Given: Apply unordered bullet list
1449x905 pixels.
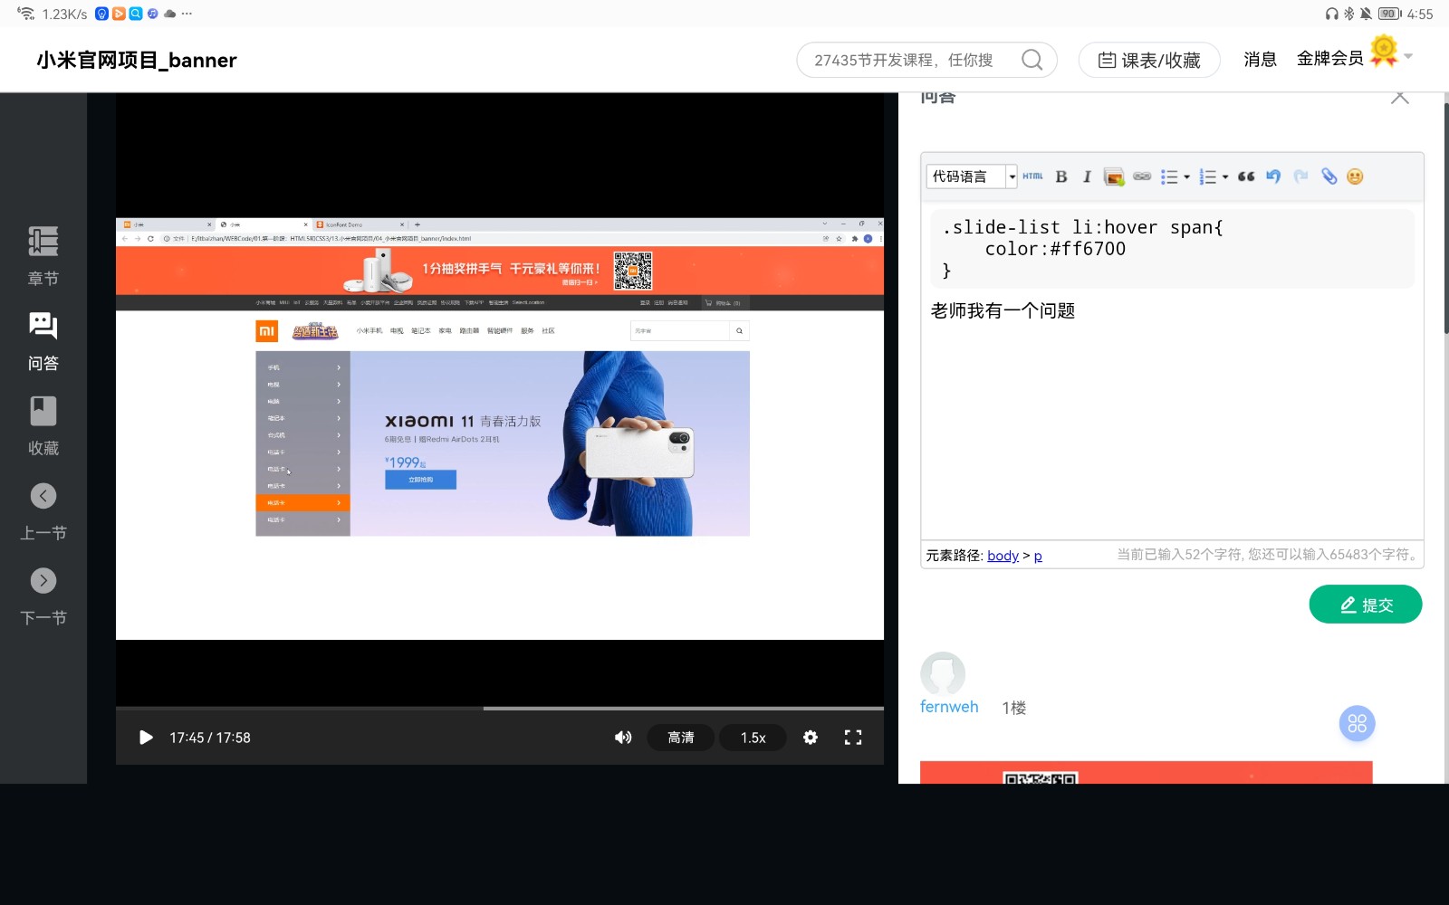Looking at the screenshot, I should (1169, 176).
